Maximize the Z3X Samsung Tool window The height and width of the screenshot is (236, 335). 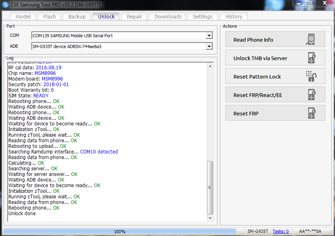(x=310, y=3)
